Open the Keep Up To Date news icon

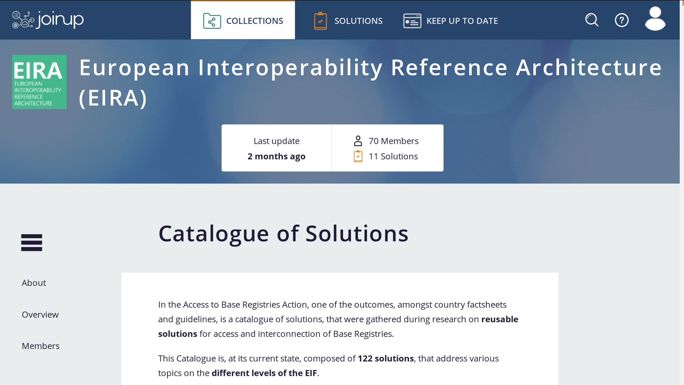[413, 21]
